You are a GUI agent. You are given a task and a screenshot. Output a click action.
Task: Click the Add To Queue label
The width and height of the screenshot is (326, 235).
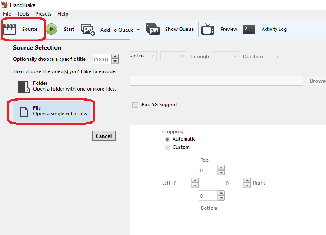click(x=117, y=30)
